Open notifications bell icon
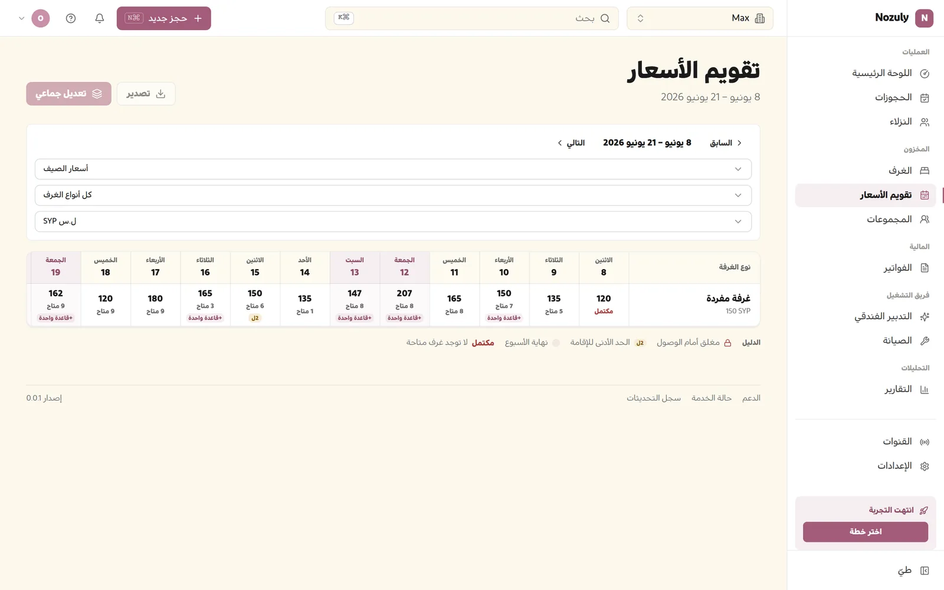944x590 pixels. point(100,18)
